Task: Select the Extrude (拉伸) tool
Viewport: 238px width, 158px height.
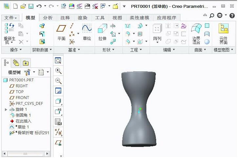Action: tap(102, 32)
